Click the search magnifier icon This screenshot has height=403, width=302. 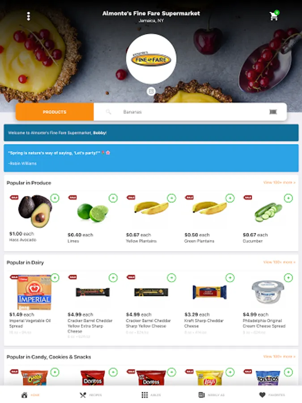pos(108,112)
